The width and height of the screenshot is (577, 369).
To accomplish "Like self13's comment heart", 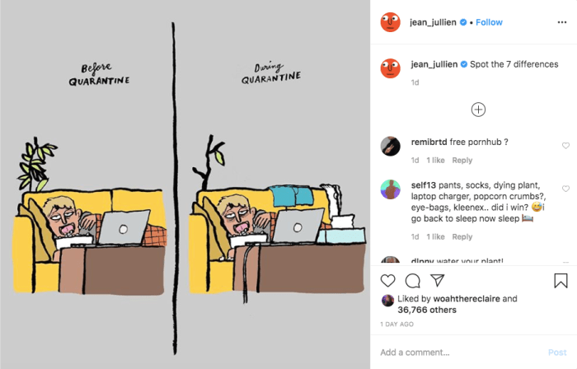I will click(x=565, y=189).
